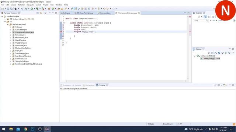
Task: Switch to the Problems tab
Action: pyautogui.click(x=66, y=85)
